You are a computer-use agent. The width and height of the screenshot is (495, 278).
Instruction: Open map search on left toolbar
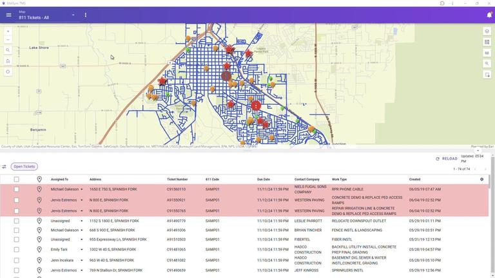tap(8, 50)
